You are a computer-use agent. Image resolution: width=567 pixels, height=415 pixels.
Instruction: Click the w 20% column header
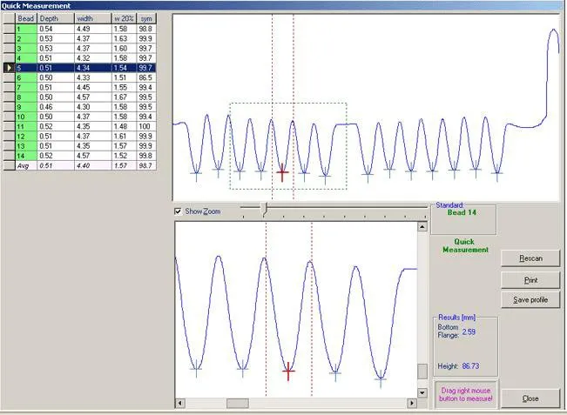(x=124, y=19)
